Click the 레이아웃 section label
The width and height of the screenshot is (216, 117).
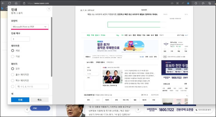coord(15,46)
